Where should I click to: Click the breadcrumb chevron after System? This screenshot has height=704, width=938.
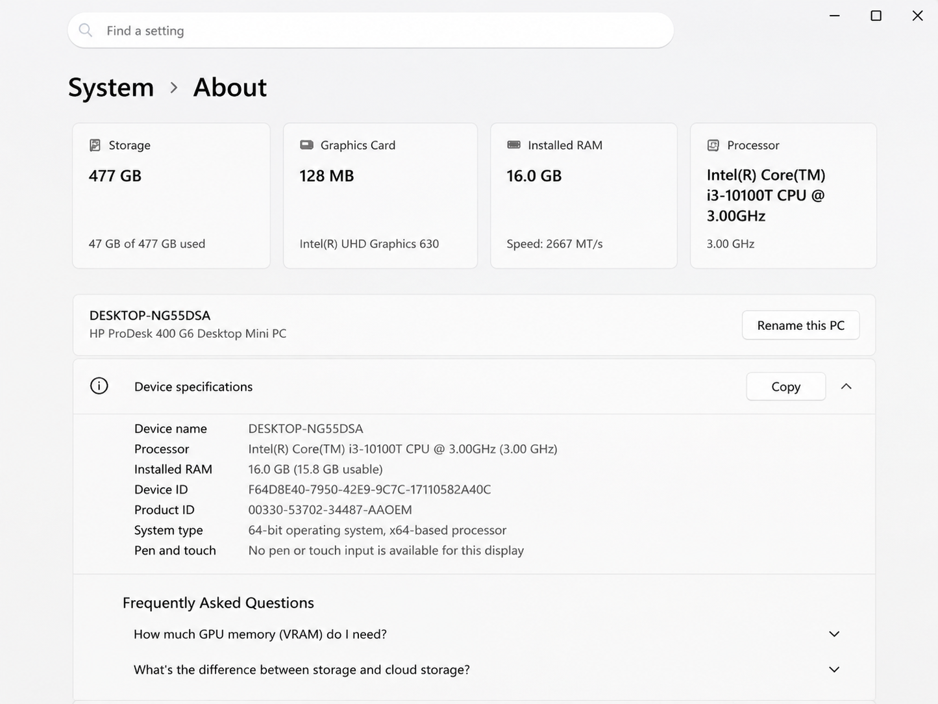click(173, 87)
